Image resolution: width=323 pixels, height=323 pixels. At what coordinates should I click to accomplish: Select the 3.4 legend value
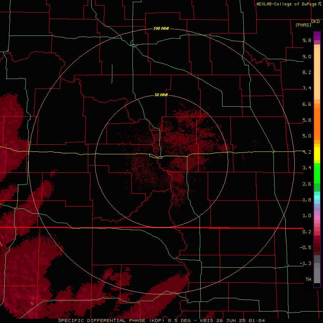tap(307, 168)
